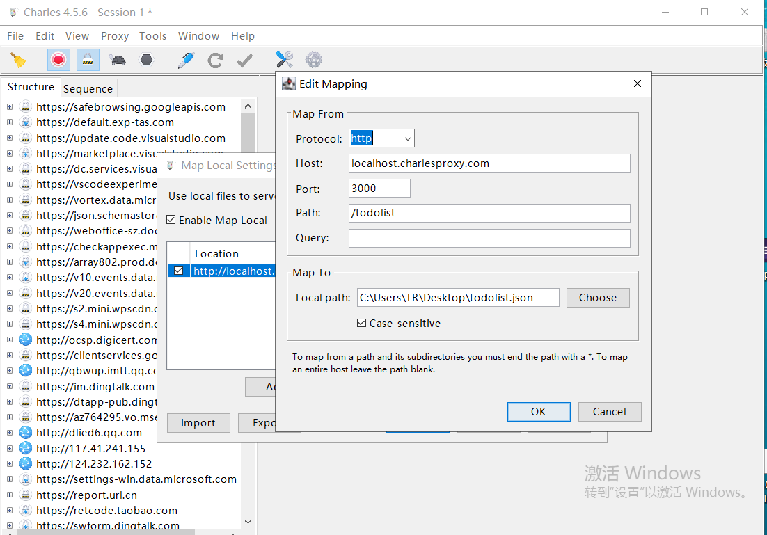Open the Settings gear icon
767x535 pixels.
313,60
